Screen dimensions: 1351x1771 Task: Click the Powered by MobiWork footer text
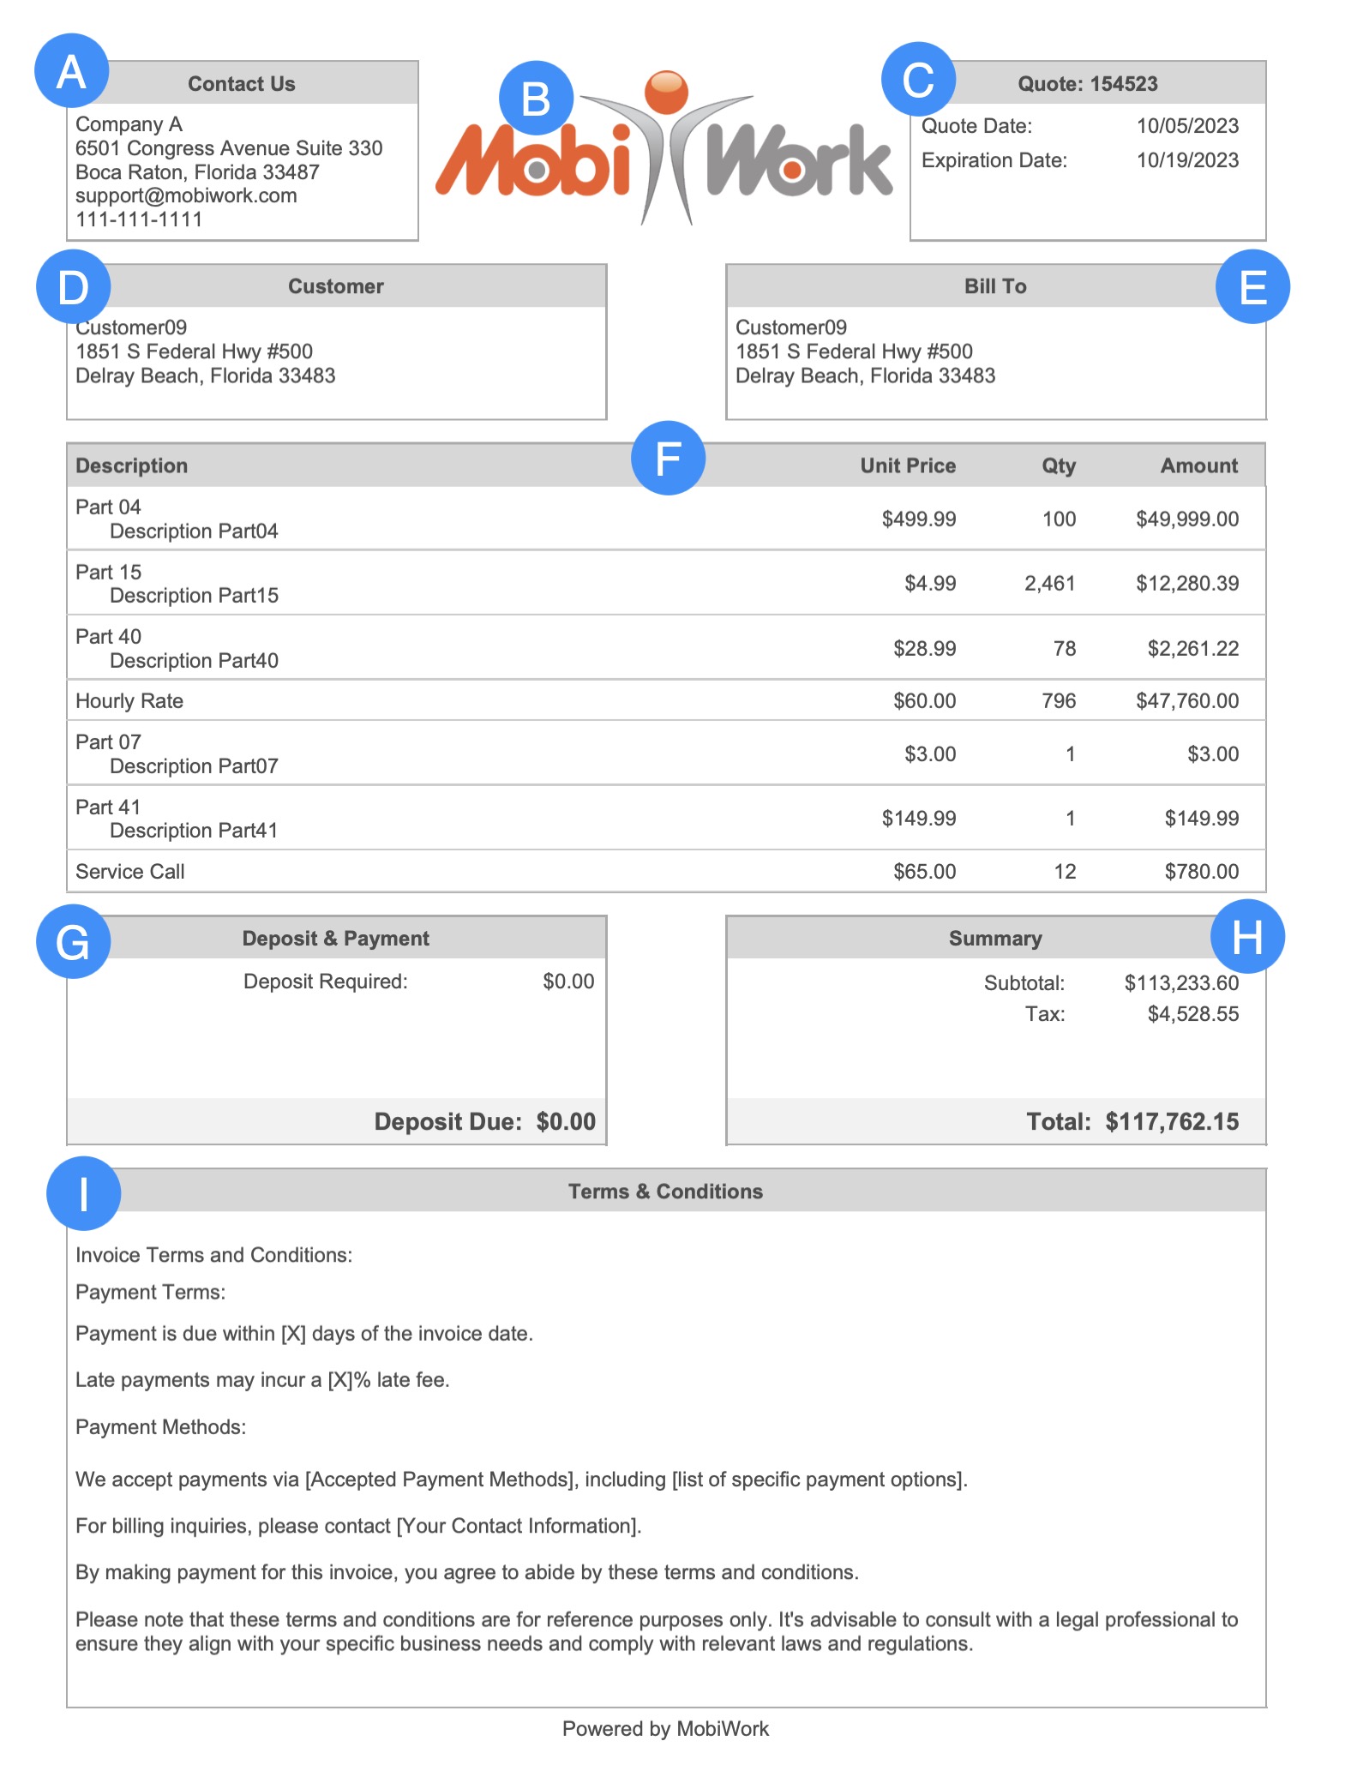click(x=665, y=1728)
